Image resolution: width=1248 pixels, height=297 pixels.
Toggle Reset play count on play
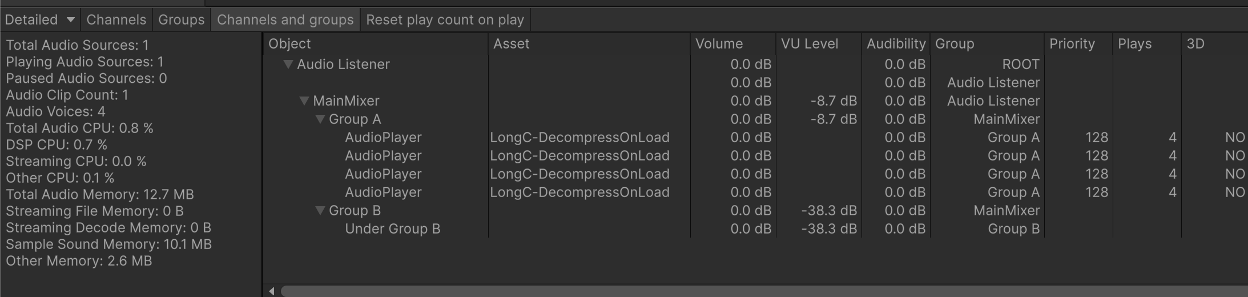(445, 20)
